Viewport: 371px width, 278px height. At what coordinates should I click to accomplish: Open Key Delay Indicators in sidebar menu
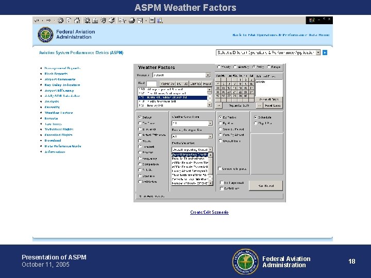(62, 85)
